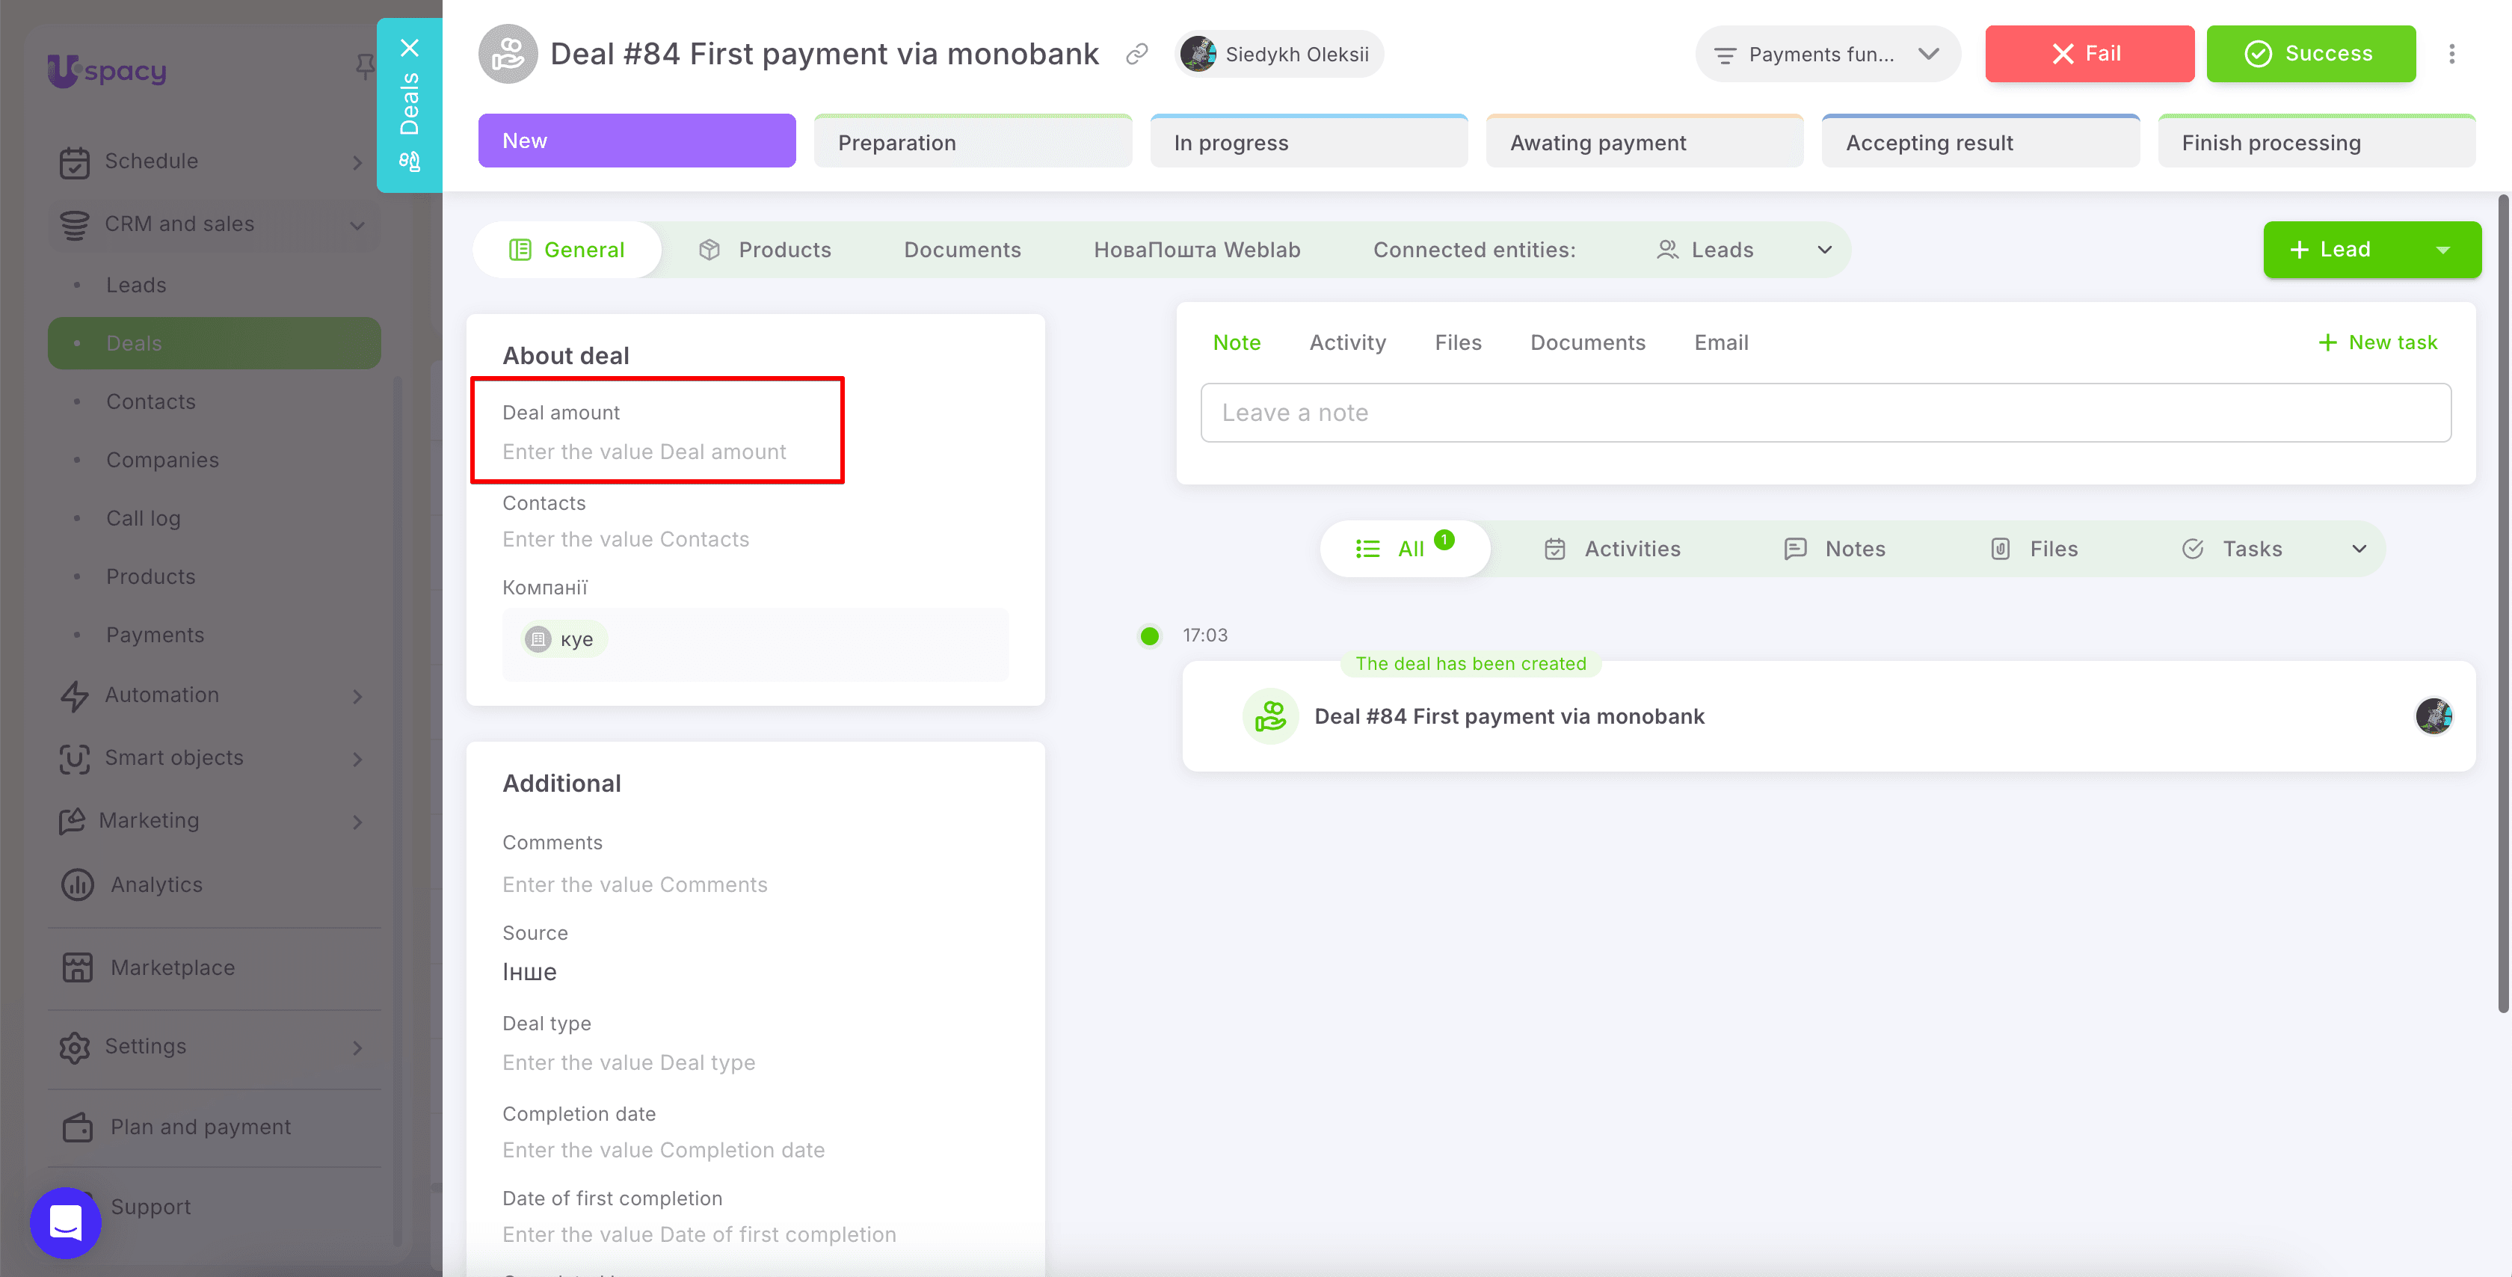Open Payments in the sidebar

tap(155, 635)
